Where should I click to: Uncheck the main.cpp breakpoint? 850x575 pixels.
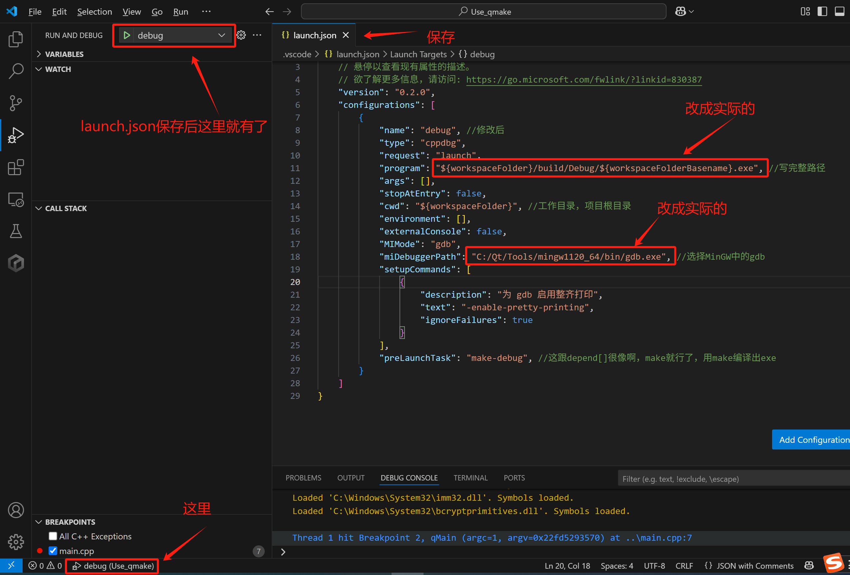(53, 550)
